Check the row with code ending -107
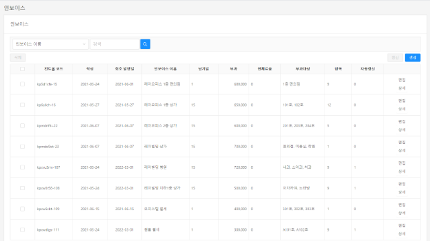430x241 pixels. [x=22, y=167]
